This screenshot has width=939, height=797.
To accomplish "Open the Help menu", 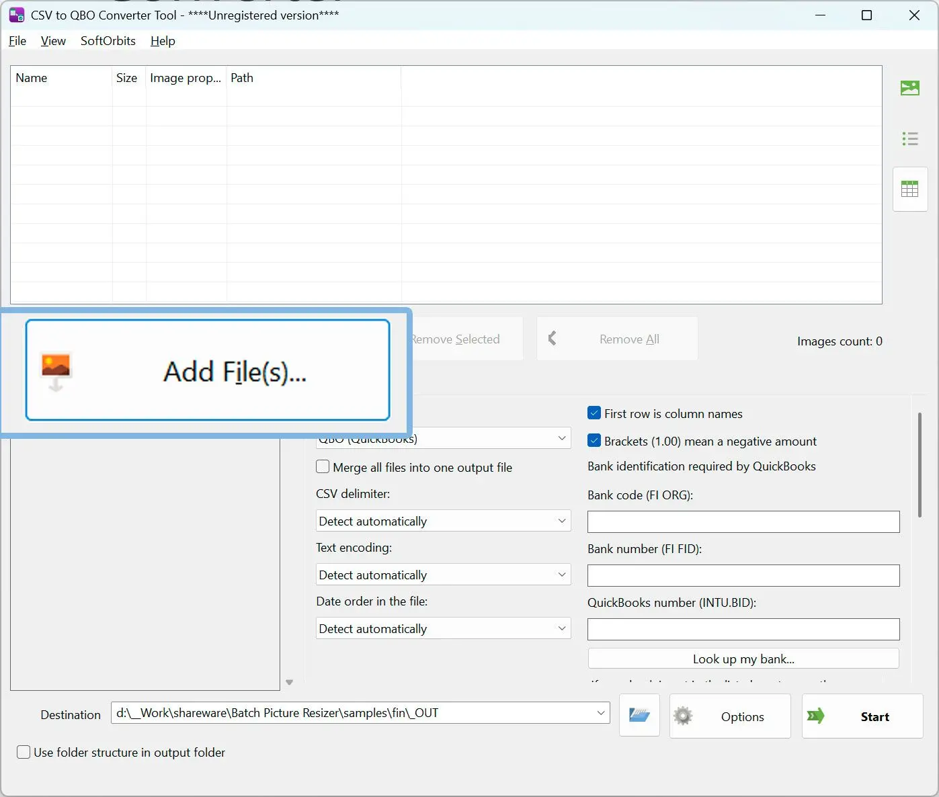I will (163, 41).
